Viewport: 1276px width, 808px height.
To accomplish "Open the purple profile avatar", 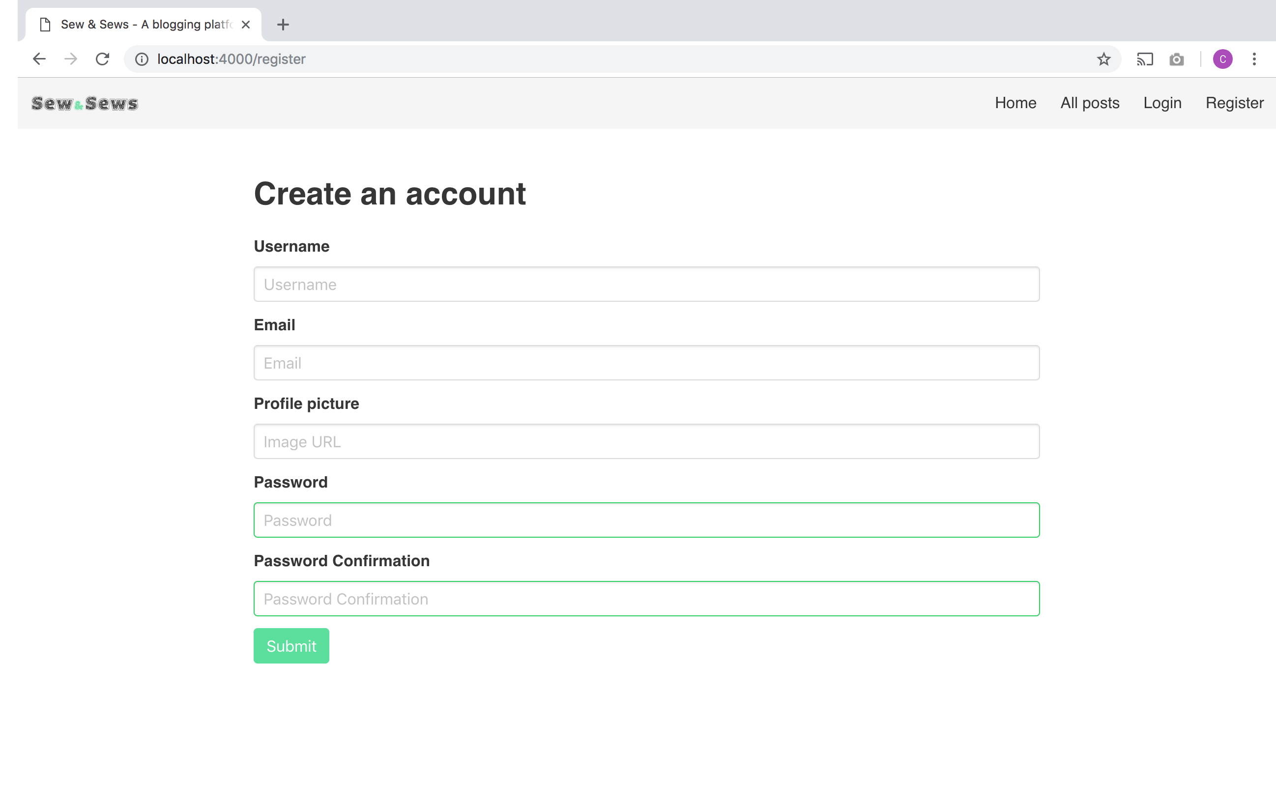I will click(1222, 59).
